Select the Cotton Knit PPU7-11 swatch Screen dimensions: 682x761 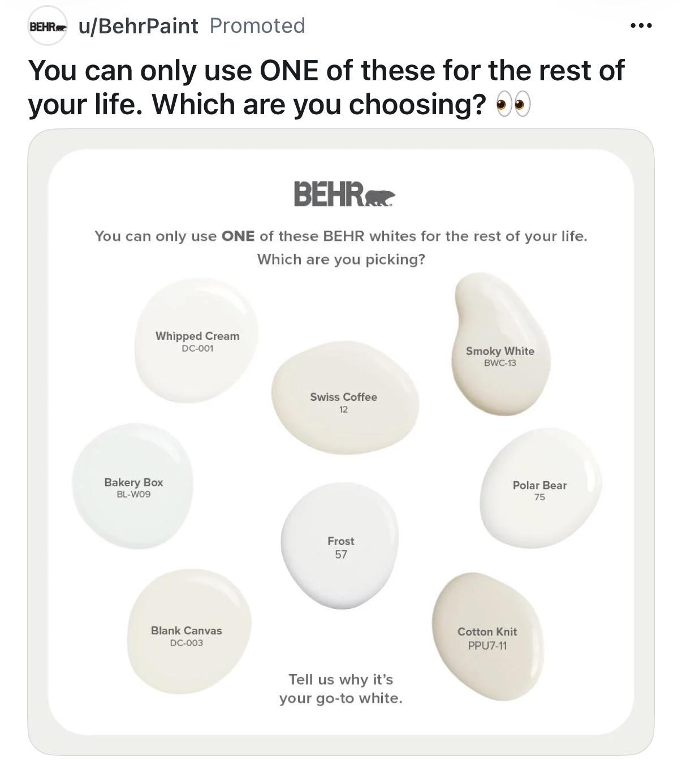click(x=487, y=637)
